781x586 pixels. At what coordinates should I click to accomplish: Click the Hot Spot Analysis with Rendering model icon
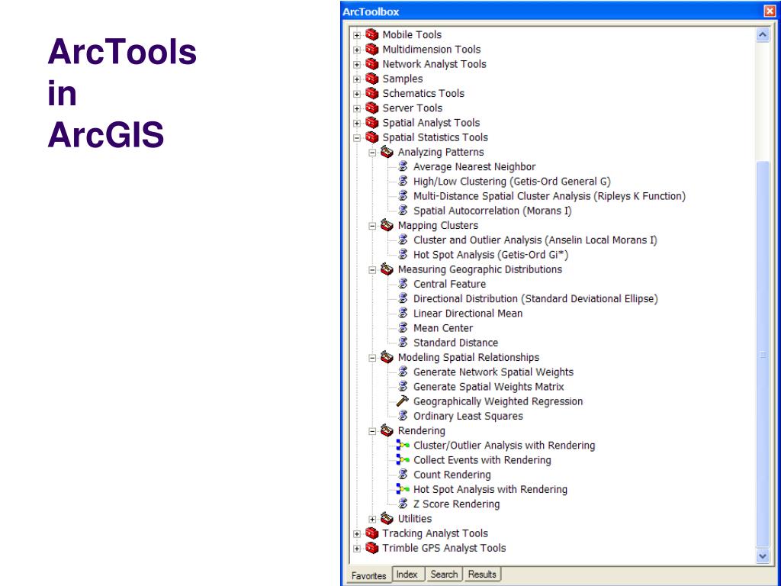(403, 489)
